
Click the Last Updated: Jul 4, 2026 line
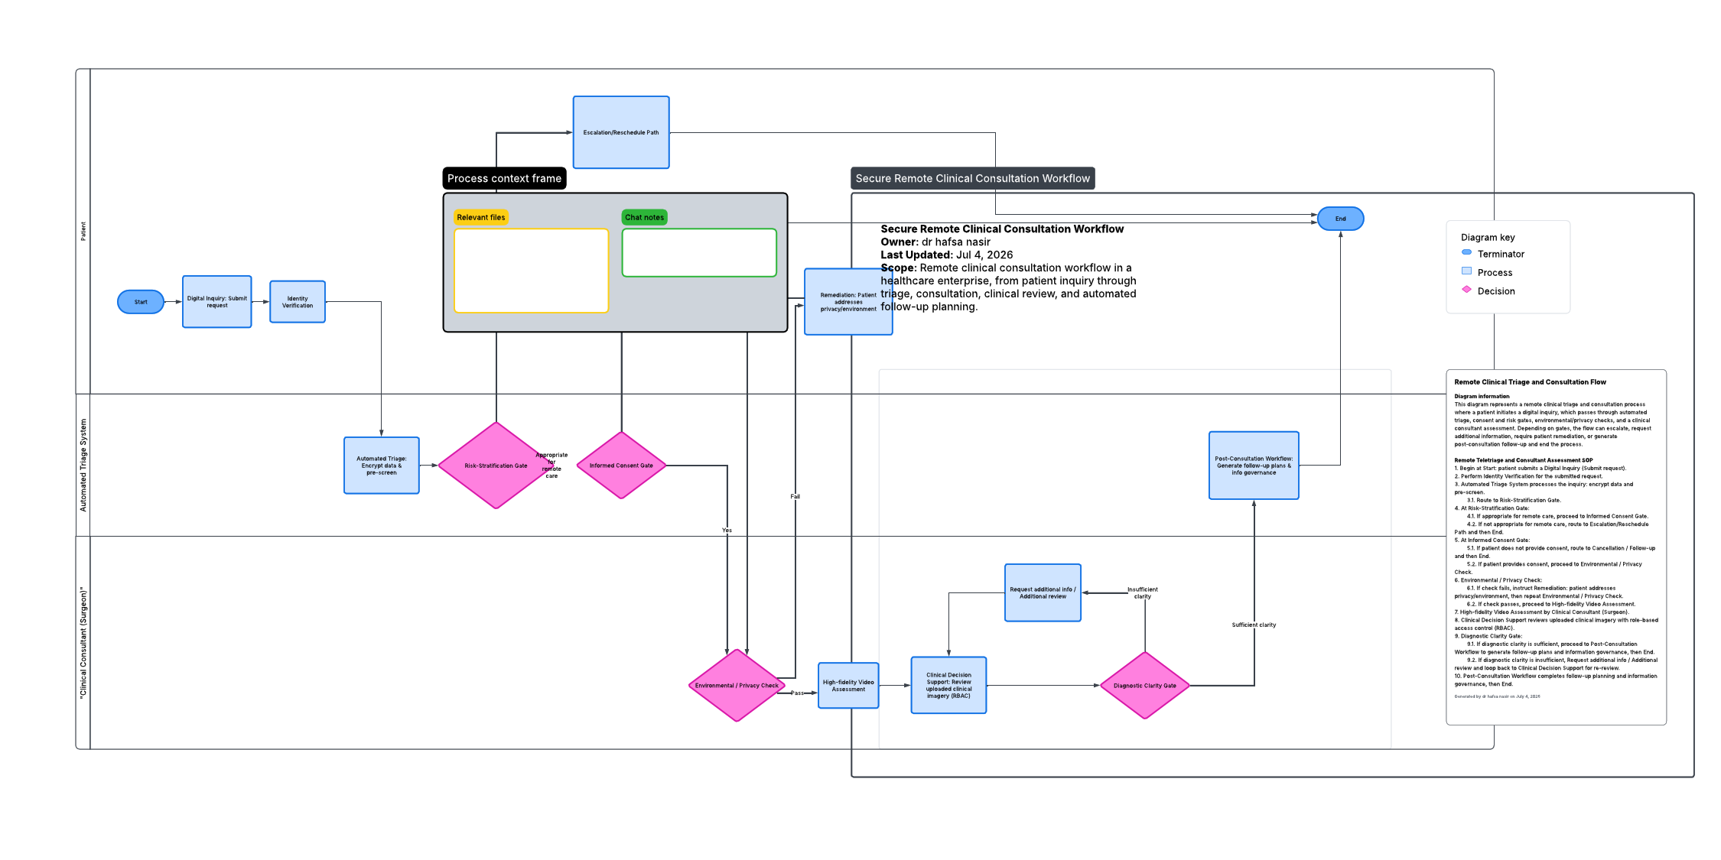[x=946, y=255]
